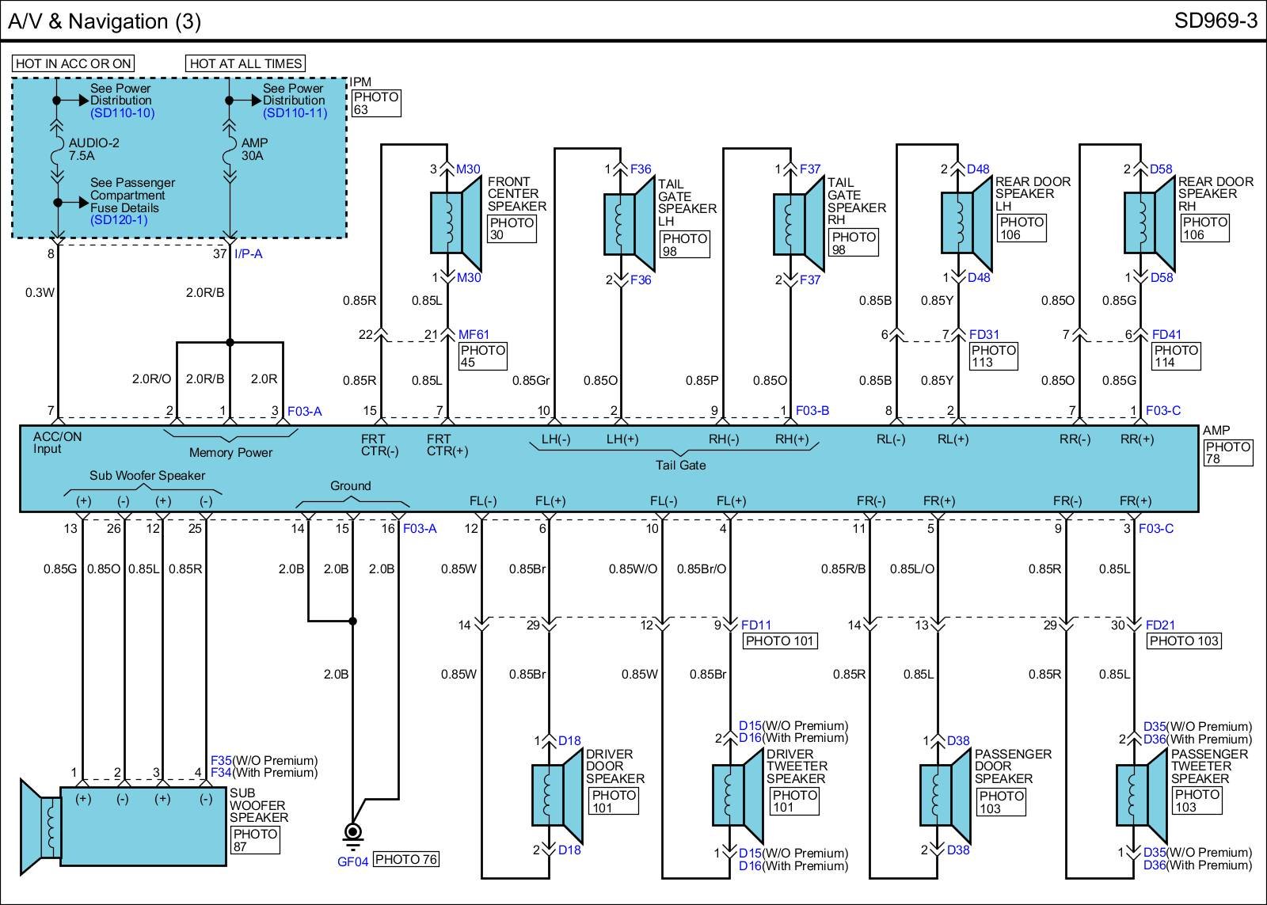This screenshot has width=1267, height=905.
Task: Click the passenger tweeter speaker symbol
Action: [x=1141, y=795]
